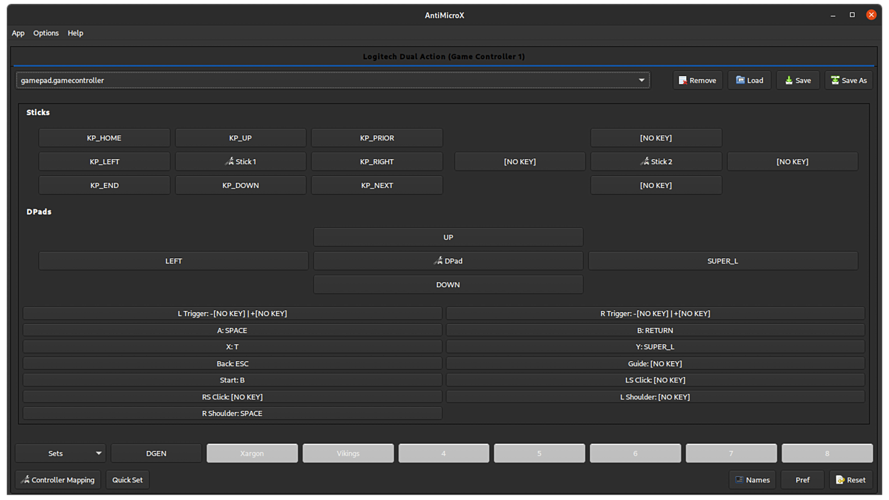Image resolution: width=889 pixels, height=500 pixels.
Task: Reset the controller configuration
Action: pos(851,480)
